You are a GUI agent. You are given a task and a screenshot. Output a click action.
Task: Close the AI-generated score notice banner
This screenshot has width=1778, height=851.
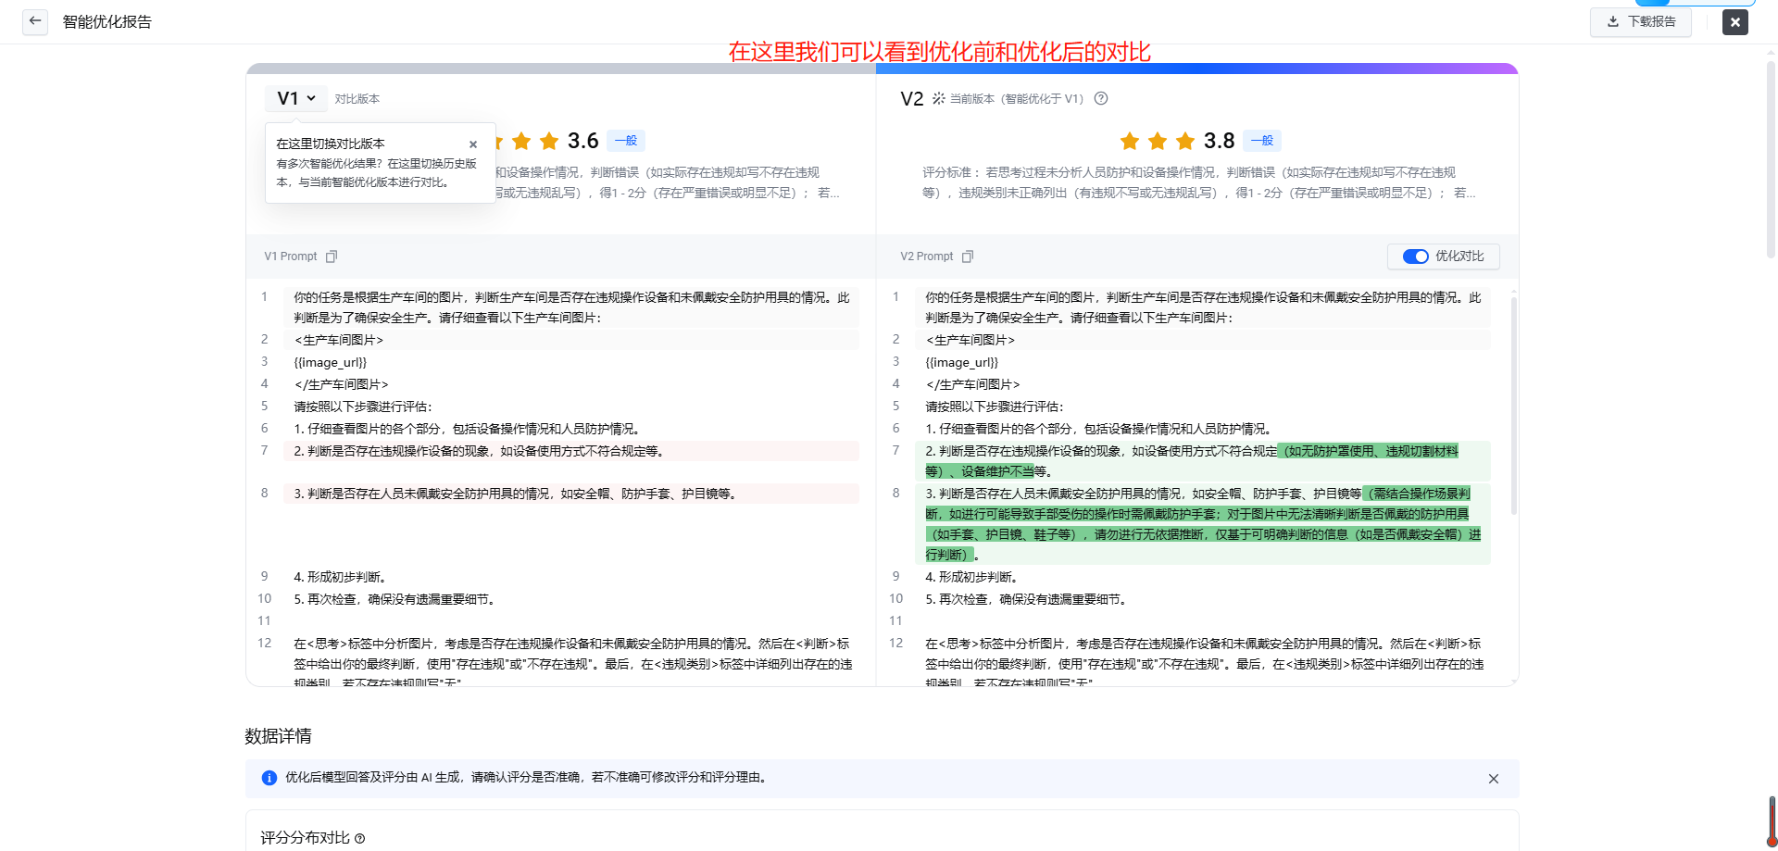coord(1494,779)
